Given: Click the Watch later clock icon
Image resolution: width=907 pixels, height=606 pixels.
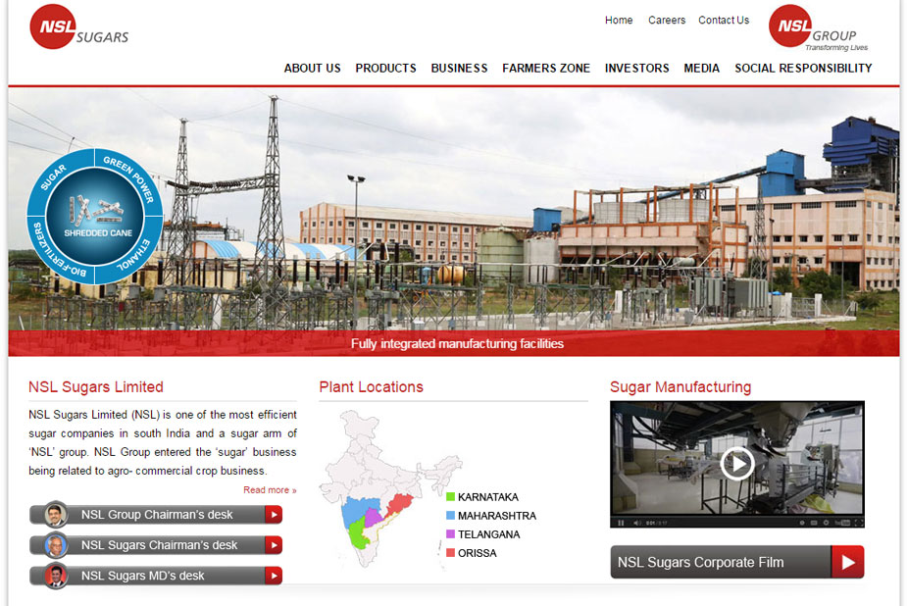Looking at the screenshot, I should (802, 523).
